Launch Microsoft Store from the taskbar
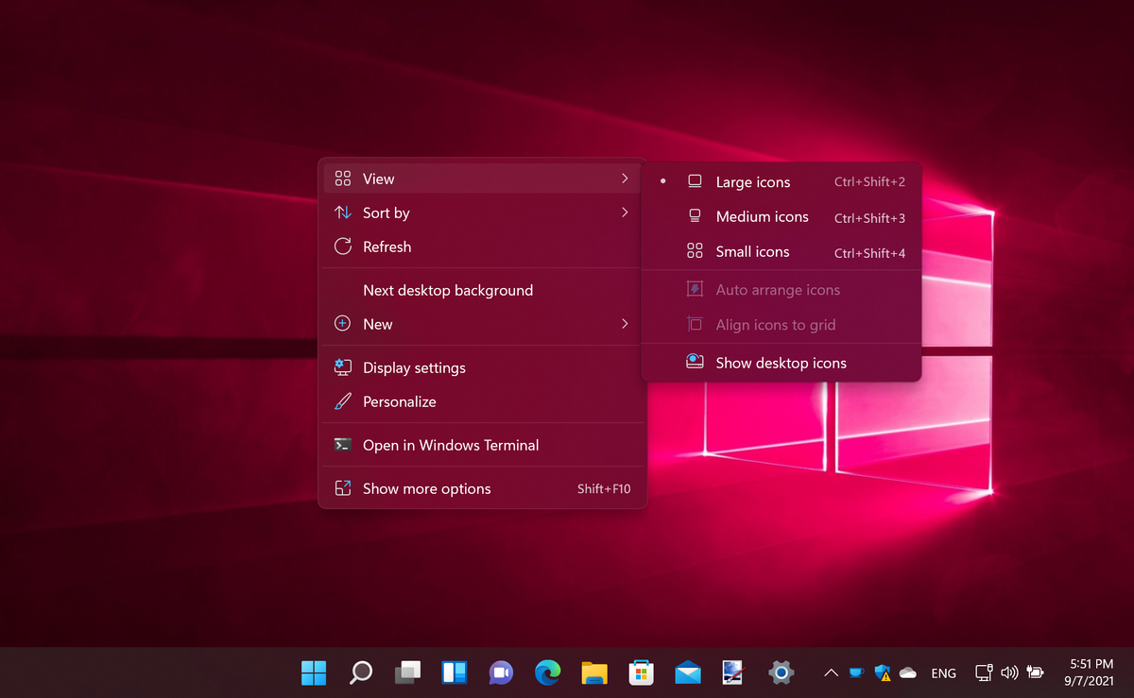 pos(641,672)
